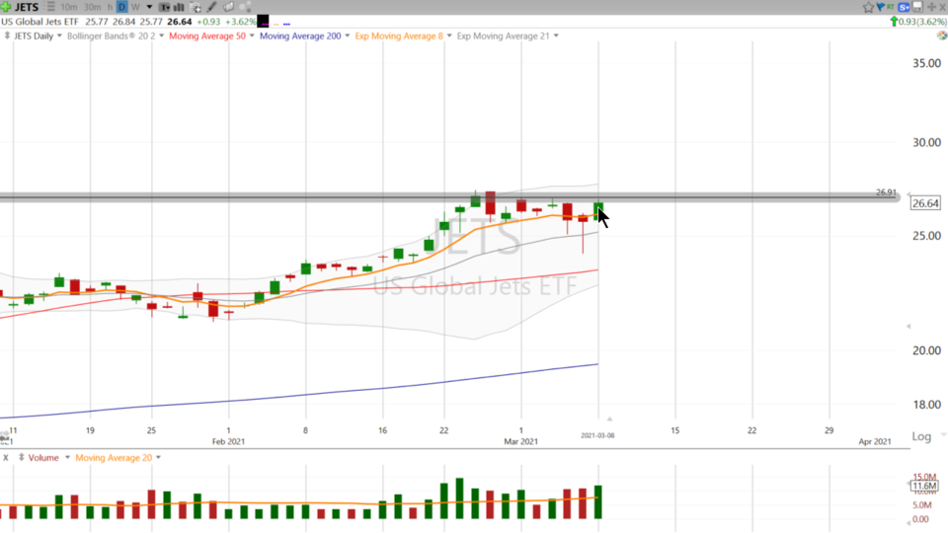
Task: Close the chart window with X
Action: click(942, 7)
